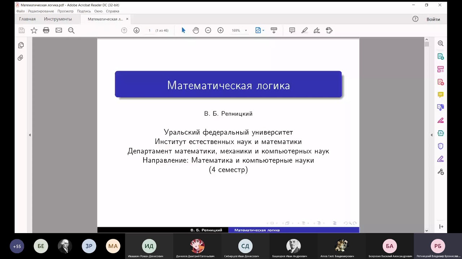
Task: Bookmark the file with the star icon
Action: click(34, 31)
